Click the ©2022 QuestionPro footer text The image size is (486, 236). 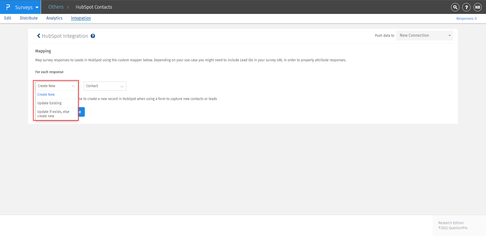(453, 228)
